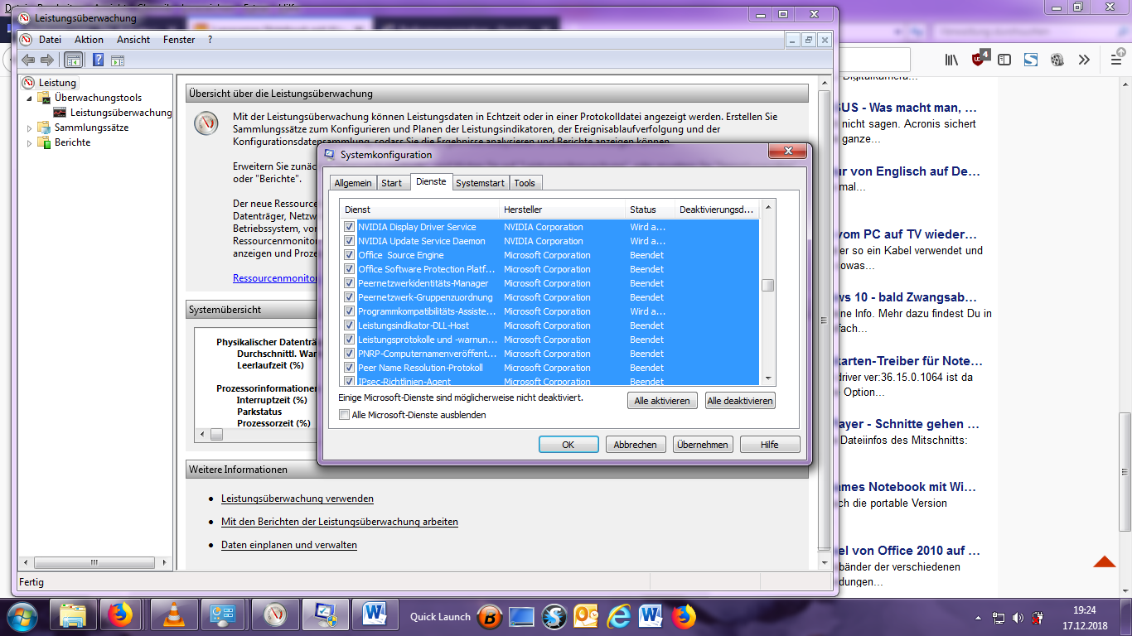
Task: Click the Systemübersicht horizontal scrollbar thumb
Action: point(216,434)
